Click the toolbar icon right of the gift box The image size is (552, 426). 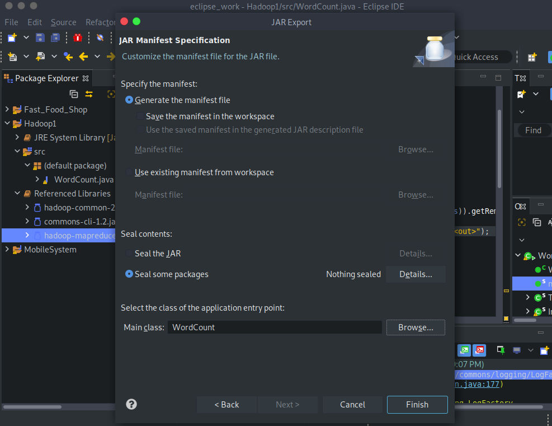[x=100, y=38]
